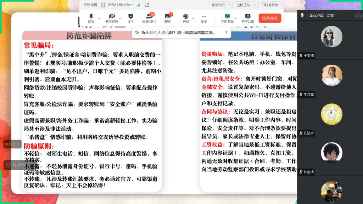Expand the arrow next to 远程控制
363x204 pixels.
tap(255, 5)
